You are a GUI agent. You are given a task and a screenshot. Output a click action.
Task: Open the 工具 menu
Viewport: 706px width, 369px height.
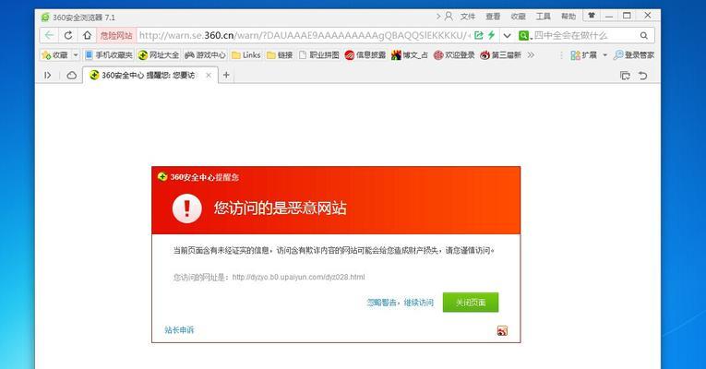pos(544,17)
